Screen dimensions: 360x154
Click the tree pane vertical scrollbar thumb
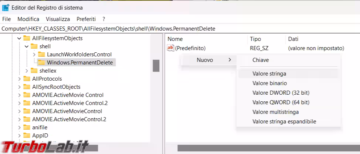(156, 66)
